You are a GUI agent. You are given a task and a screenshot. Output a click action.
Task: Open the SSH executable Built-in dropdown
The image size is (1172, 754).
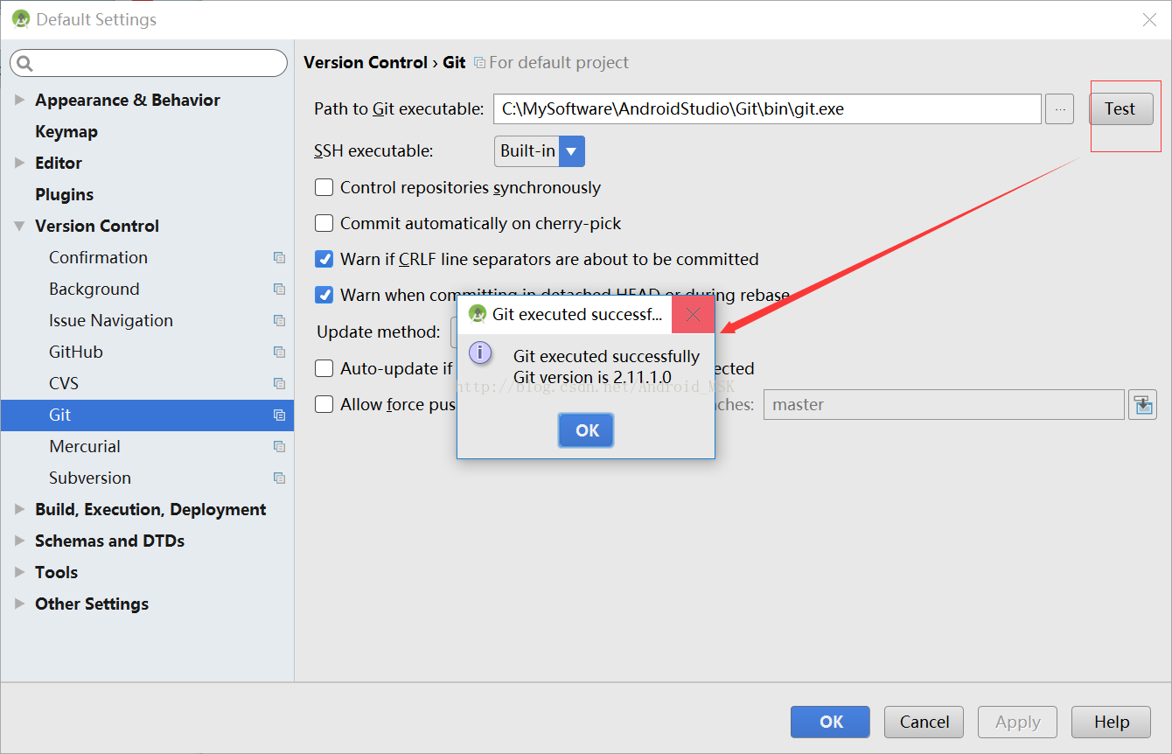(x=539, y=150)
